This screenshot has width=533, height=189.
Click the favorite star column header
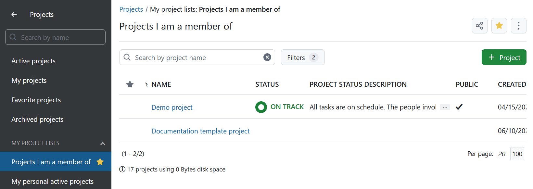[x=130, y=84]
